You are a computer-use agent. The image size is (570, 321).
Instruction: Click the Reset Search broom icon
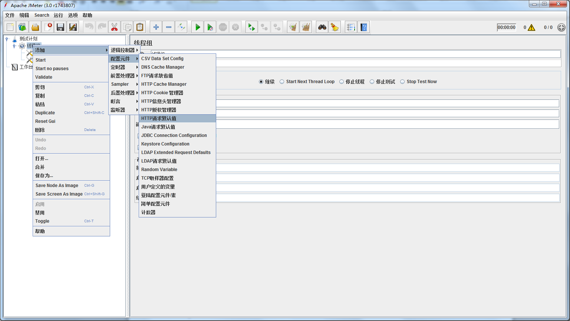pyautogui.click(x=335, y=27)
